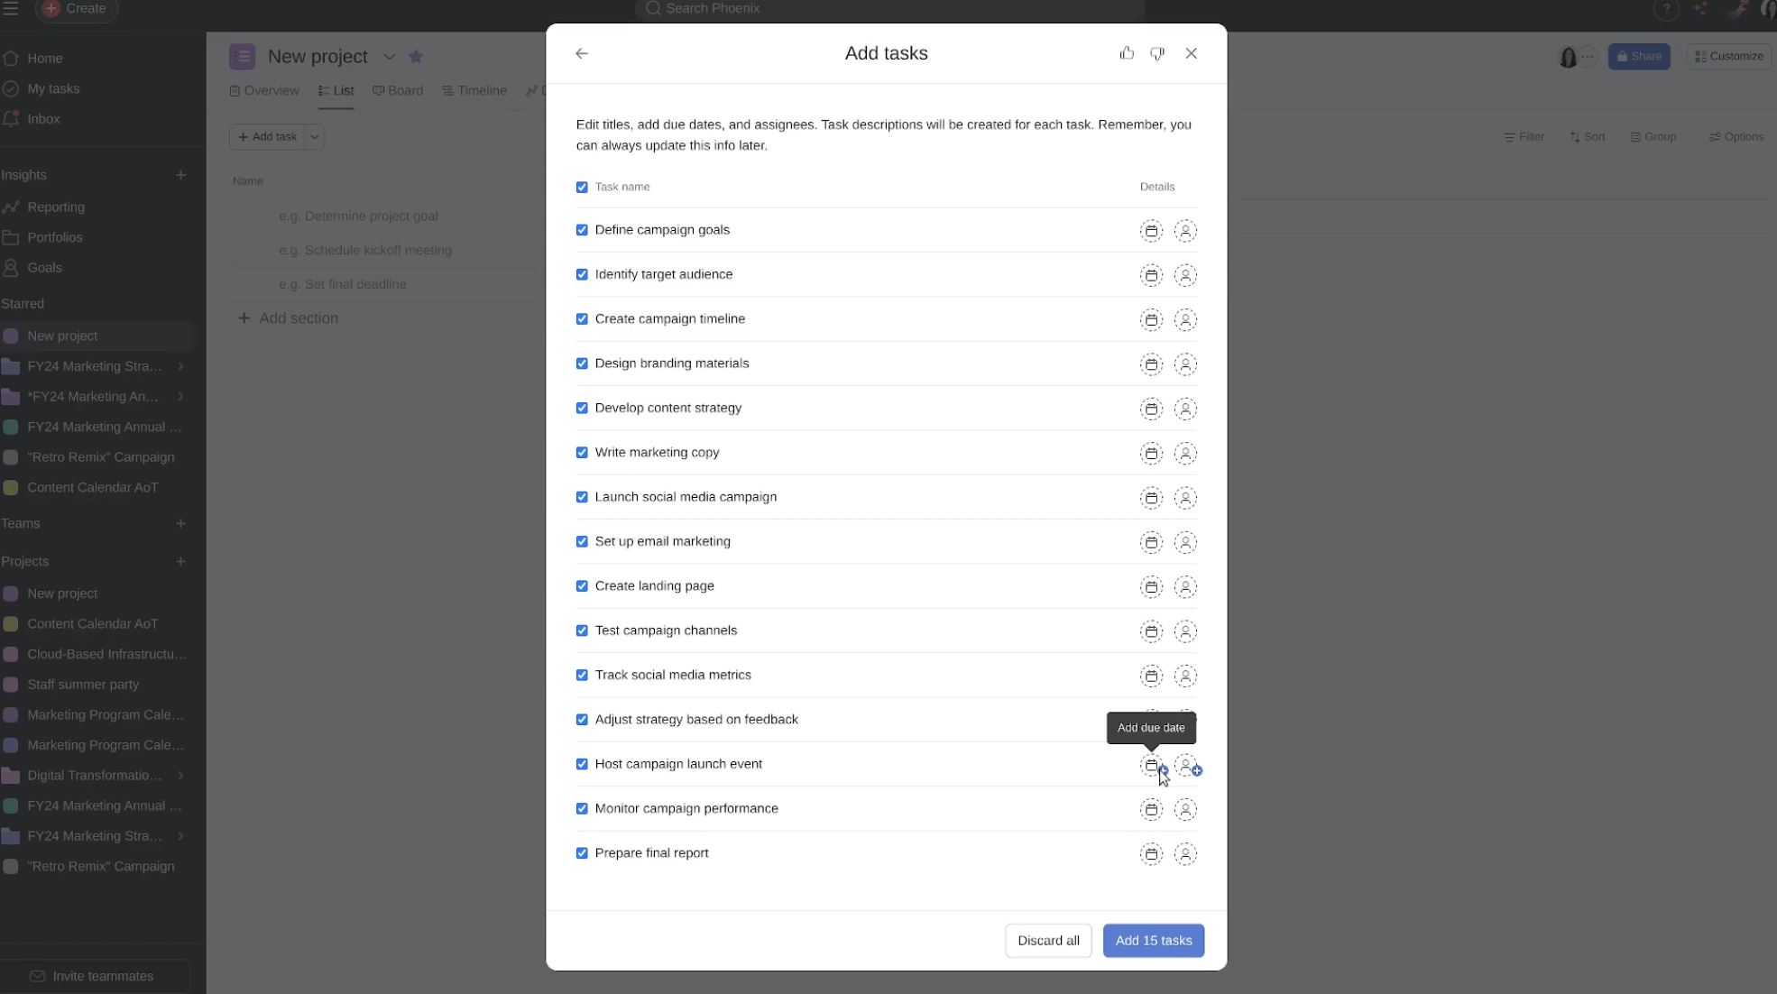Open due date picker for Write marketing copy
The height and width of the screenshot is (994, 1777).
(x=1151, y=453)
